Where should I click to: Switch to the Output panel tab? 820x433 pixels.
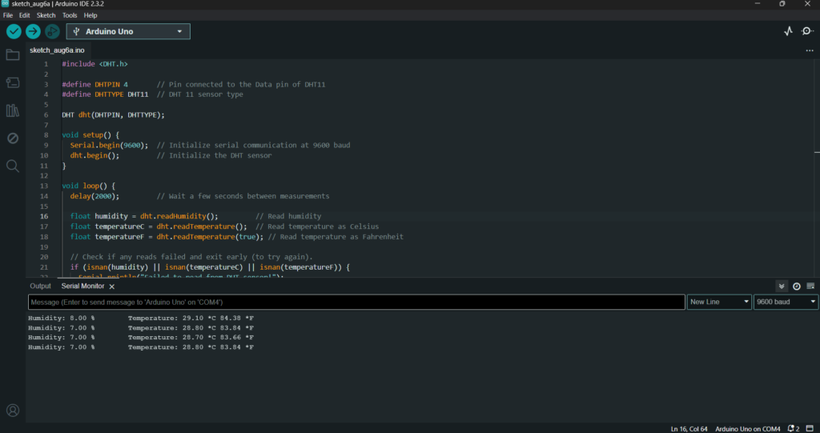click(40, 286)
